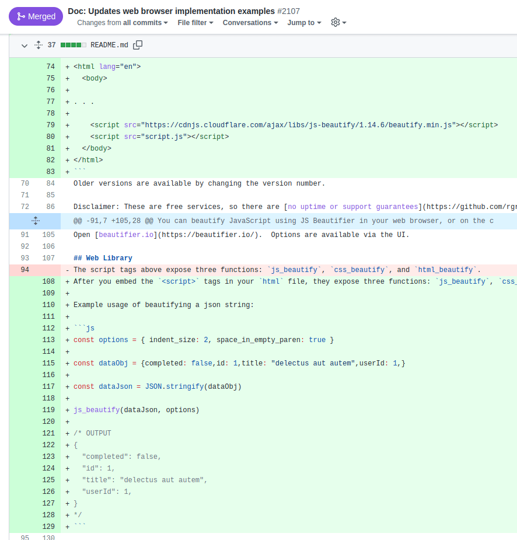Click the PR number #2107
This screenshot has height=540, width=517.
[x=288, y=11]
